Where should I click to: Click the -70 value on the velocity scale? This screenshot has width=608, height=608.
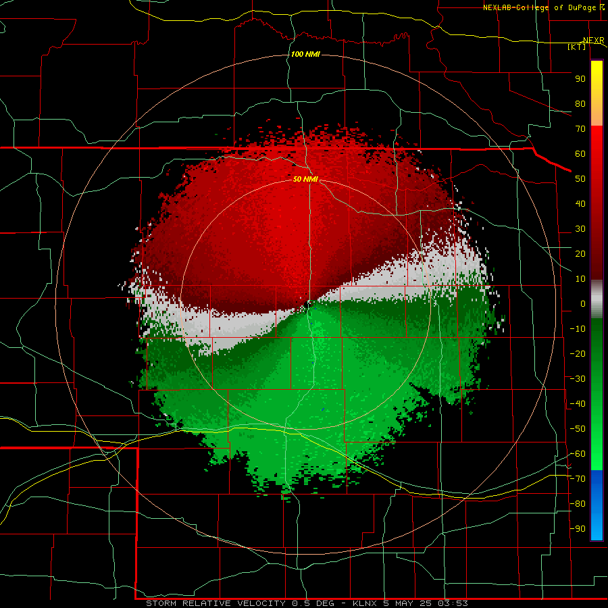(578, 479)
